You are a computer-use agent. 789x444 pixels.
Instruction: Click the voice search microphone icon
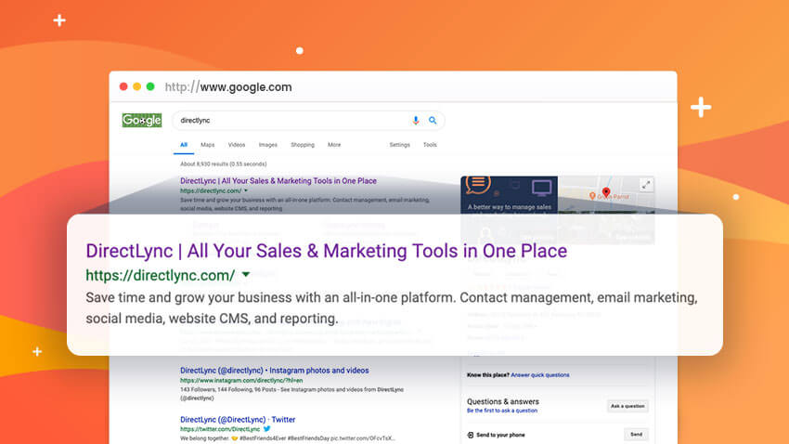416,121
